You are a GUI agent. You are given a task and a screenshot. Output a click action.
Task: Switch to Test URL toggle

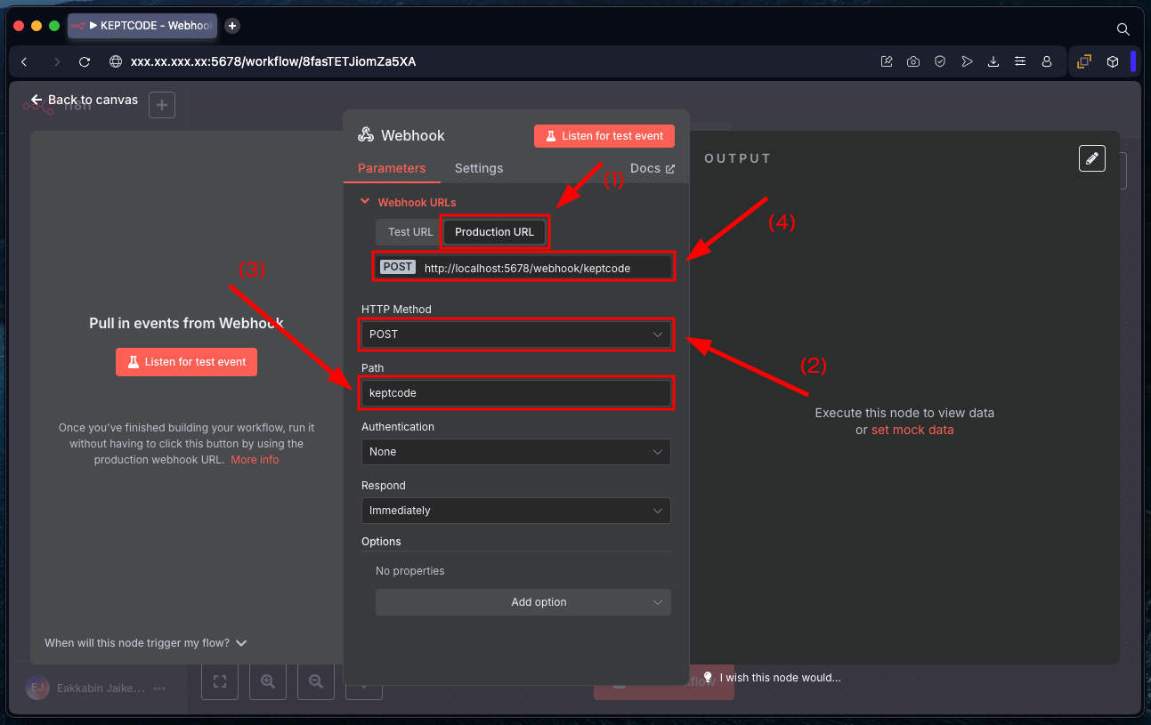(x=410, y=232)
